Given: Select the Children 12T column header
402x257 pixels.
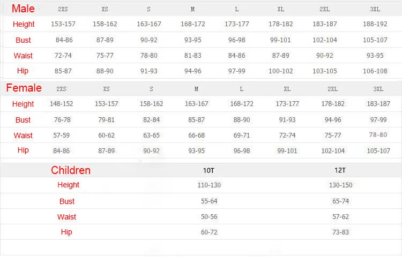Looking at the screenshot, I should click(x=340, y=170).
